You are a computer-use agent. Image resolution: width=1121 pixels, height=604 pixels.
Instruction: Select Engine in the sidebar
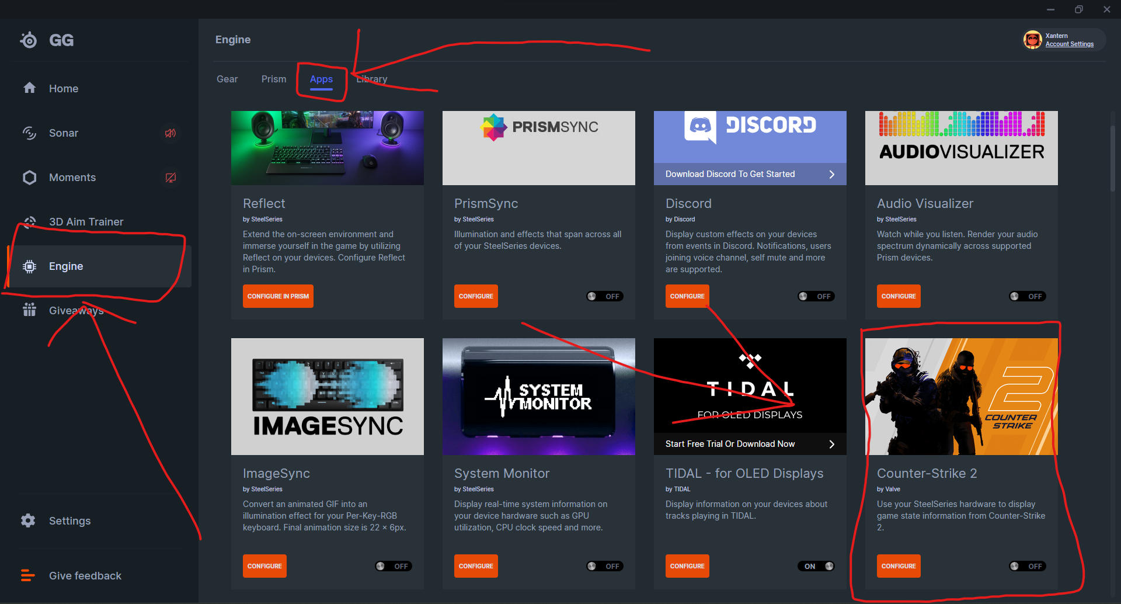99,266
